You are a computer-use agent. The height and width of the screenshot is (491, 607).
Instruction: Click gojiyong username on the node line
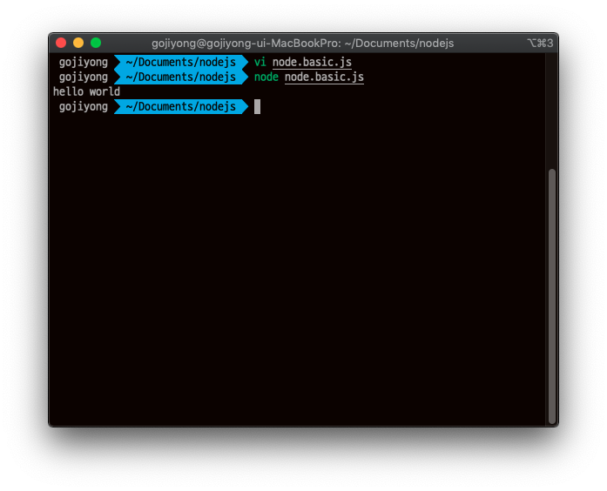(x=84, y=77)
